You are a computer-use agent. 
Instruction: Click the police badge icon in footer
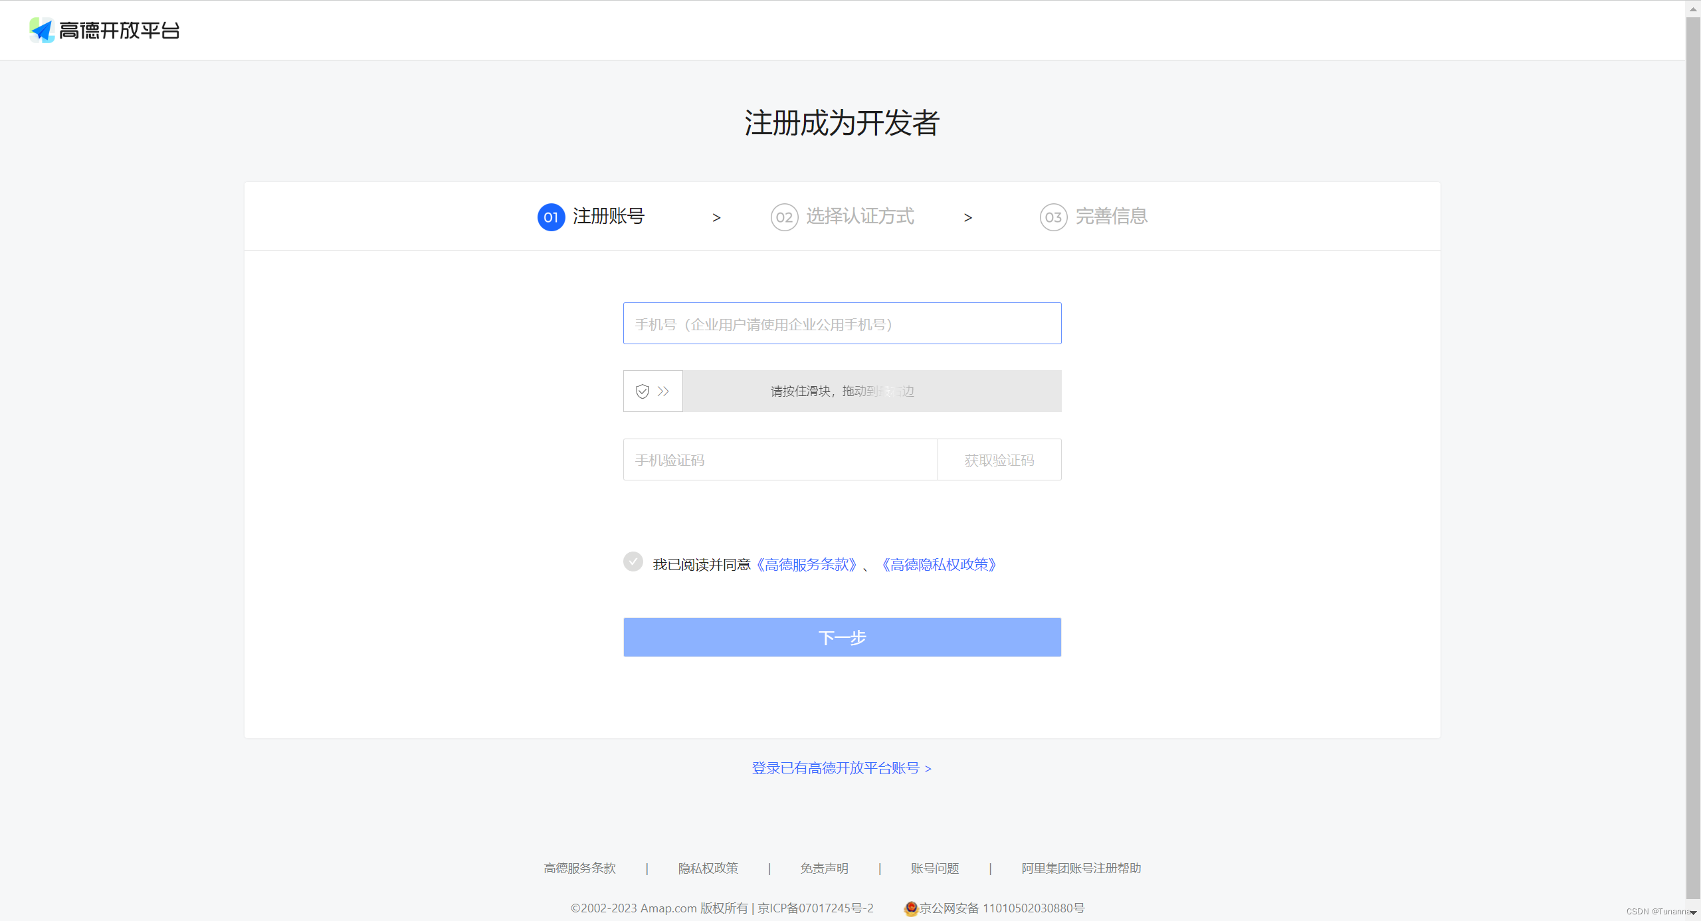(911, 908)
